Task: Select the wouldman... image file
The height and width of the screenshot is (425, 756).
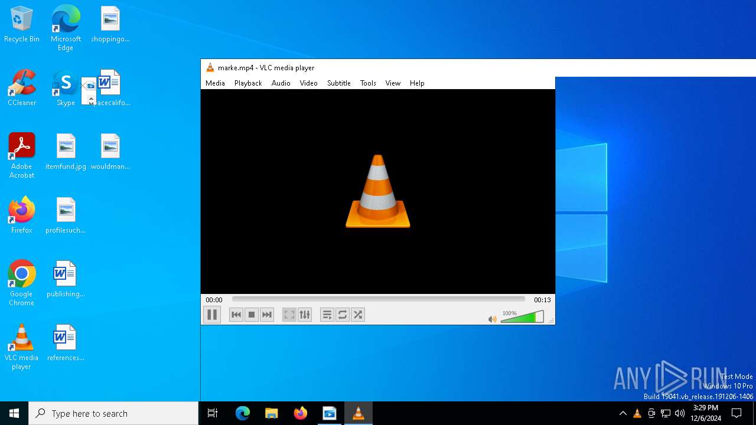Action: click(110, 152)
